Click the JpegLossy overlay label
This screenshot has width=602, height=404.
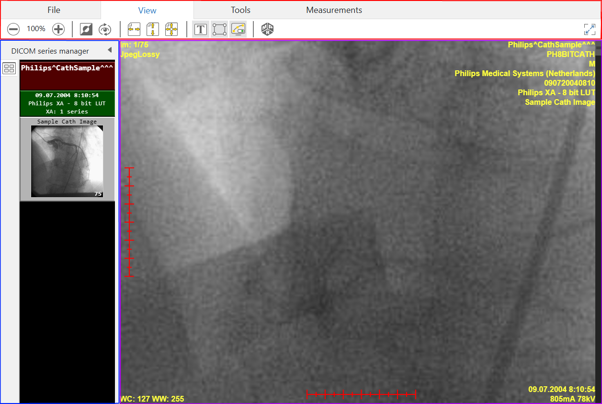[140, 55]
